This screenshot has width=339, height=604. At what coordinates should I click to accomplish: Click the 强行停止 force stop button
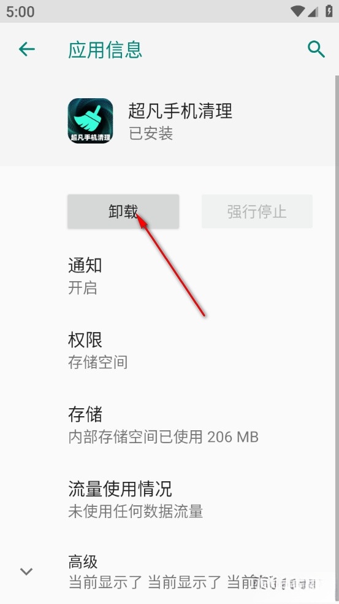coord(257,212)
